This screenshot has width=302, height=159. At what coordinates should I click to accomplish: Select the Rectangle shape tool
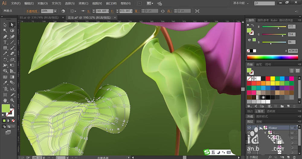pyautogui.click(x=5, y=48)
